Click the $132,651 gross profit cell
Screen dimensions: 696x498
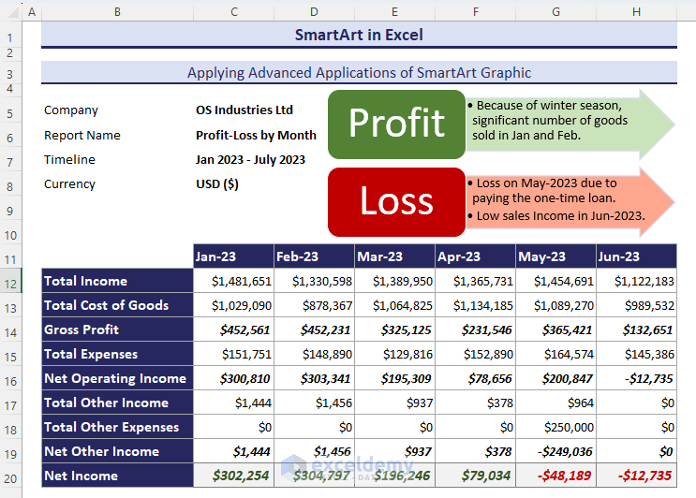(x=637, y=330)
